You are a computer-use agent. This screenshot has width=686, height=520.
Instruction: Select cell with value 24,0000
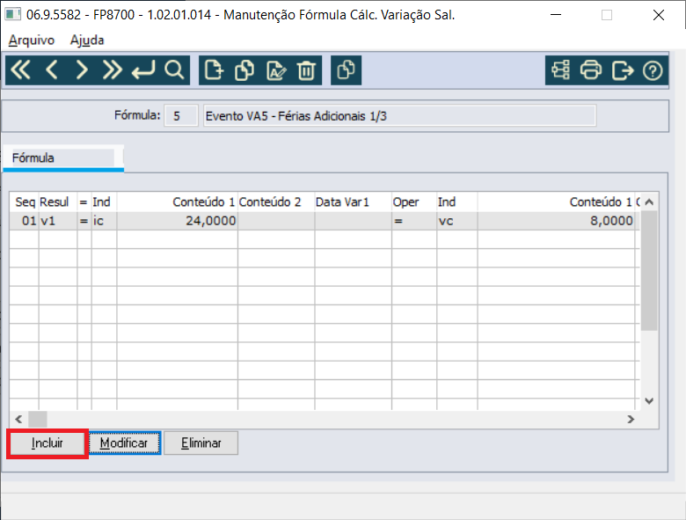point(177,221)
